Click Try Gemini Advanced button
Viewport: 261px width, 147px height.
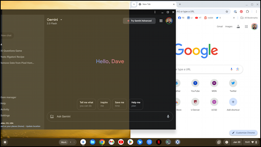tap(139, 21)
